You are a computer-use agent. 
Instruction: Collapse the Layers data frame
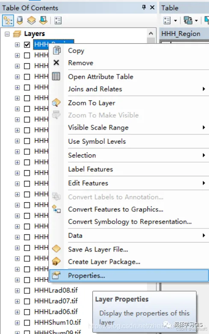7,34
